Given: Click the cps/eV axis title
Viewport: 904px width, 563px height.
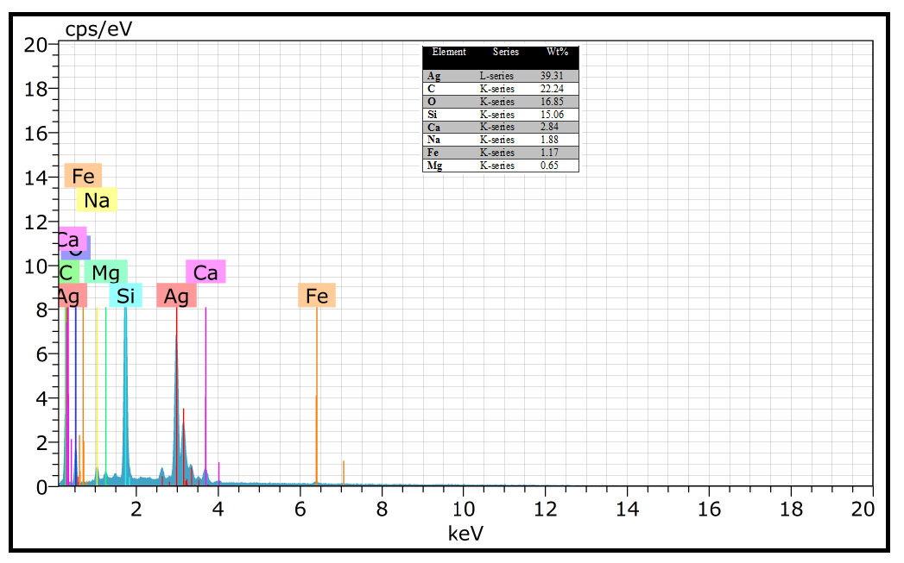Looking at the screenshot, I should (x=99, y=29).
